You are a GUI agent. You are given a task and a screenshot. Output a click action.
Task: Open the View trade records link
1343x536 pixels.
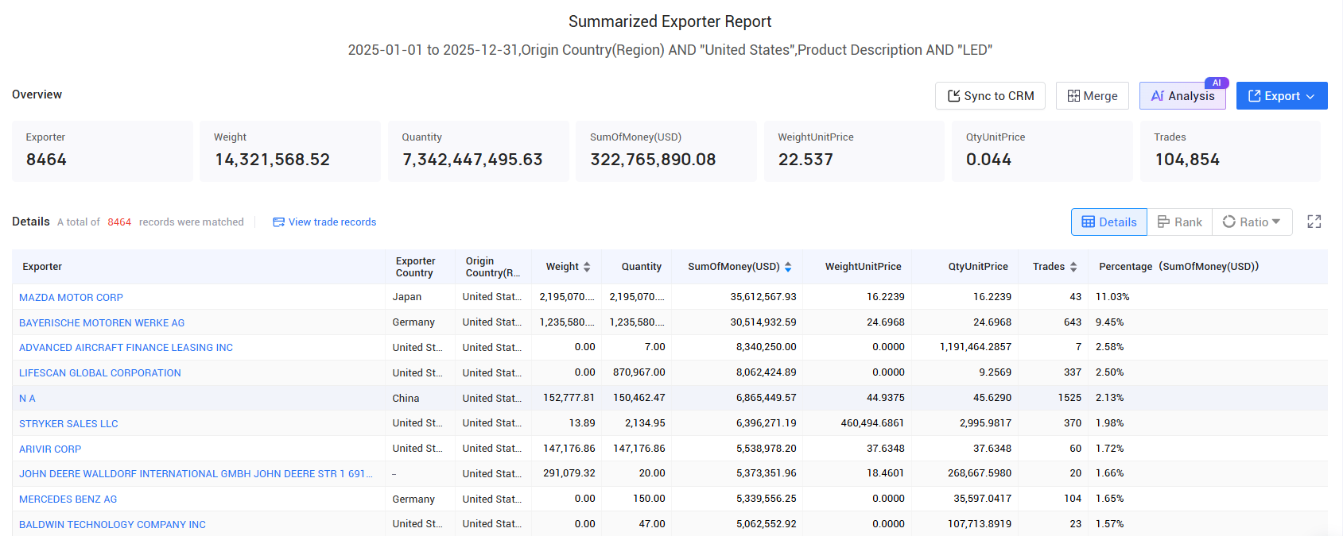coord(324,222)
